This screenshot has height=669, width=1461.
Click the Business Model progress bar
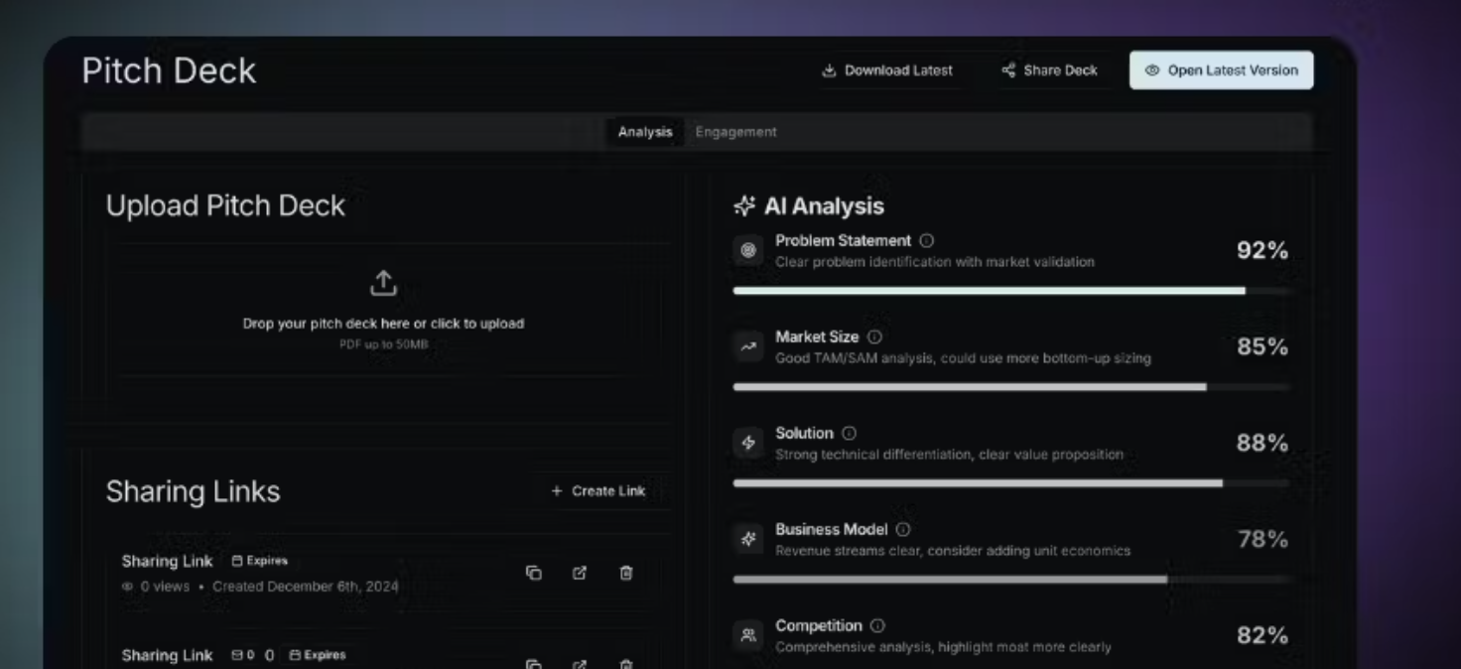coord(1011,580)
